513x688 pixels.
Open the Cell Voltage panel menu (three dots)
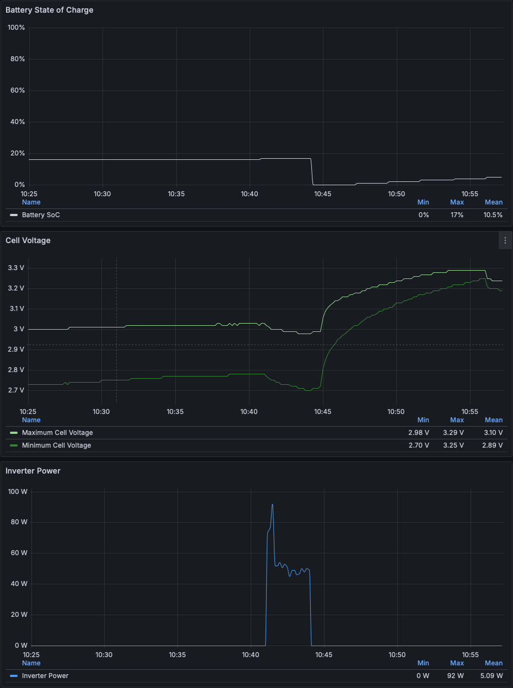[505, 241]
